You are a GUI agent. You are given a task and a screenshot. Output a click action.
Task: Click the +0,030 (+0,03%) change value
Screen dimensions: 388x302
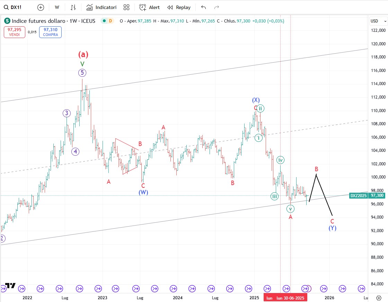tap(268, 21)
